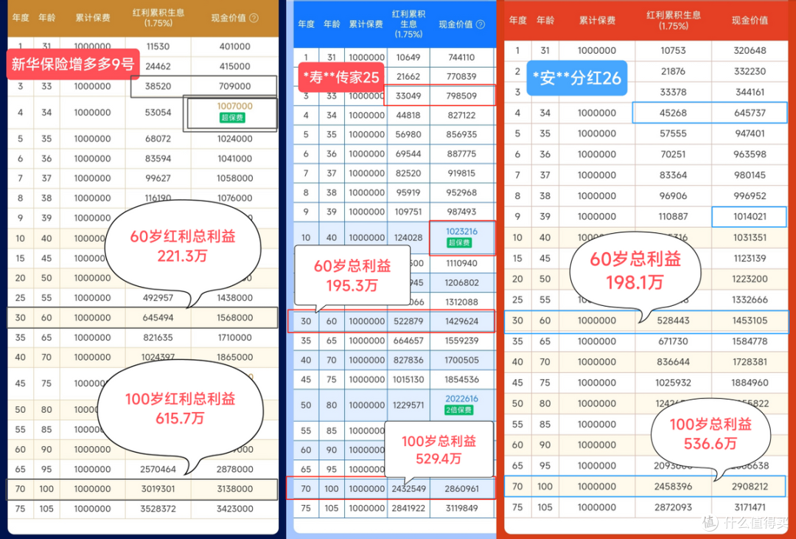Select the 年龄 header in the blue table
Viewport: 796px width, 539px height.
tap(332, 24)
